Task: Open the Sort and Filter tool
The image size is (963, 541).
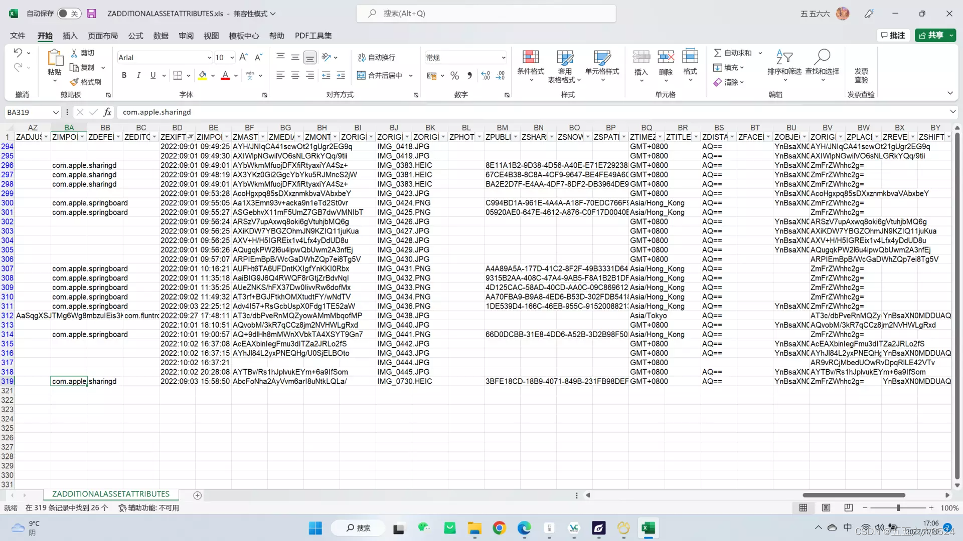Action: [x=784, y=57]
